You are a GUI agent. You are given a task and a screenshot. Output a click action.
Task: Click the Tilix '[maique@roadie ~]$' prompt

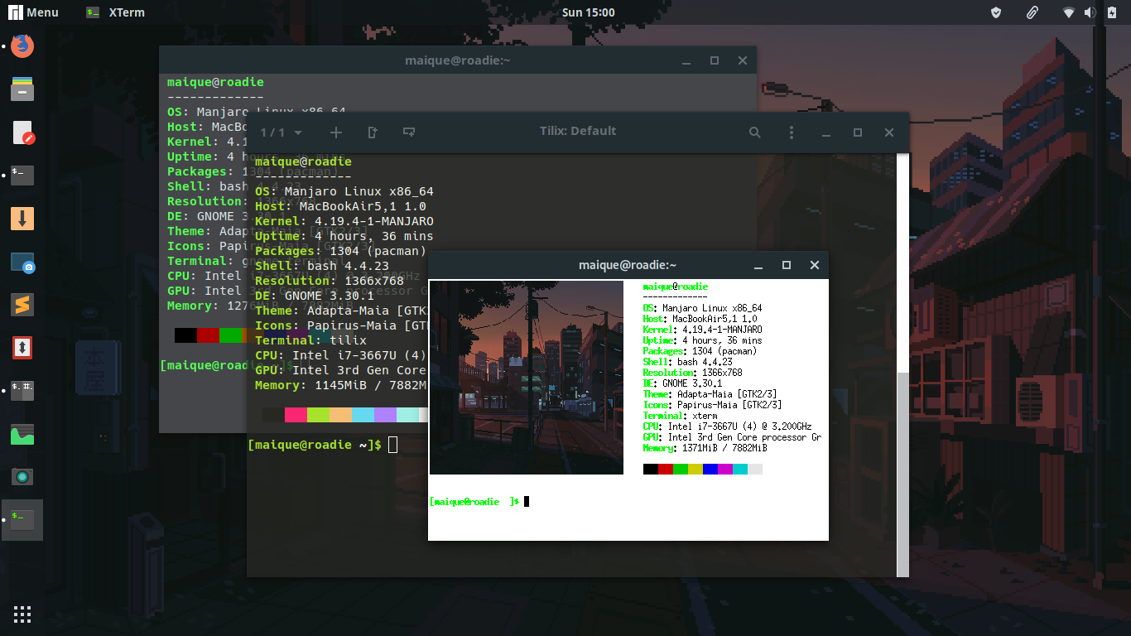coord(315,445)
